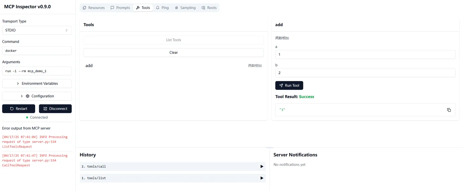Switch to the Sampling tab
The image size is (463, 191).
[x=185, y=8]
